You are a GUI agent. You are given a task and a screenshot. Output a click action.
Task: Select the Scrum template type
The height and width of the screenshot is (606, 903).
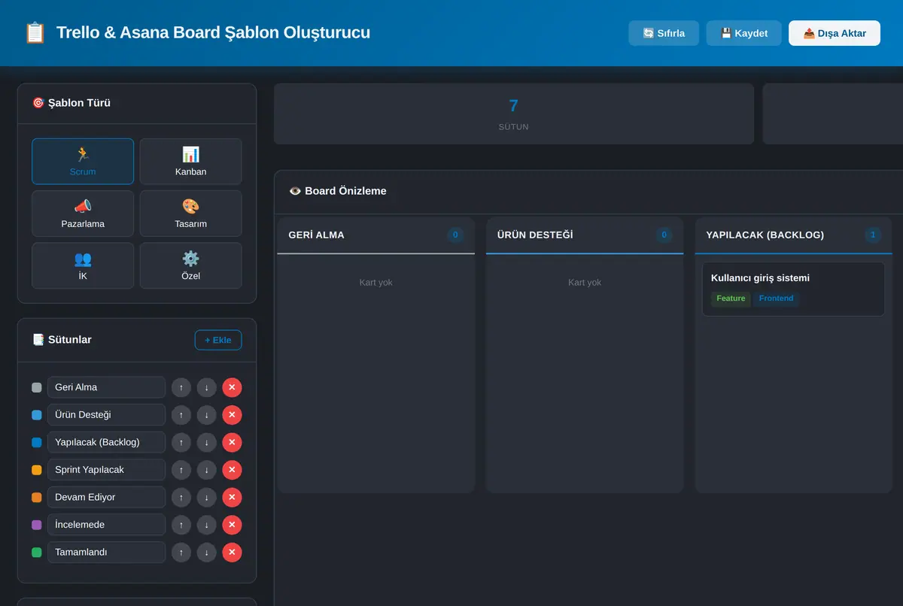pyautogui.click(x=83, y=161)
